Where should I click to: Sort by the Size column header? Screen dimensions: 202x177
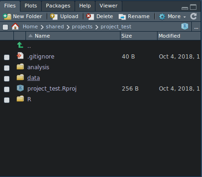tap(139, 36)
